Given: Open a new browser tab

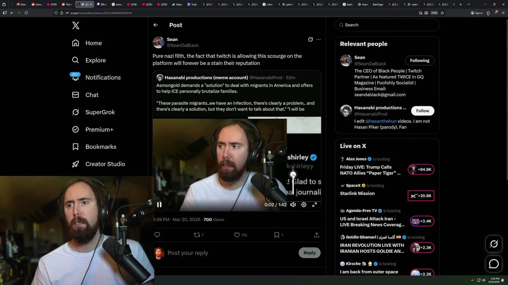Looking at the screenshot, I should (x=460, y=4).
